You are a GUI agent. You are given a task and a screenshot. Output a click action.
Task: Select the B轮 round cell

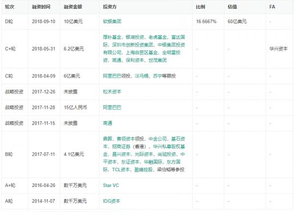tap(9, 154)
